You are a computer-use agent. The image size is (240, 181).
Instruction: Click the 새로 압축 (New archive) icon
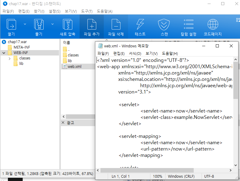click(x=67, y=24)
